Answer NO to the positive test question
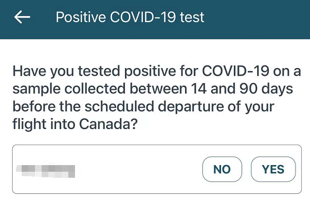The width and height of the screenshot is (310, 205). 222,169
